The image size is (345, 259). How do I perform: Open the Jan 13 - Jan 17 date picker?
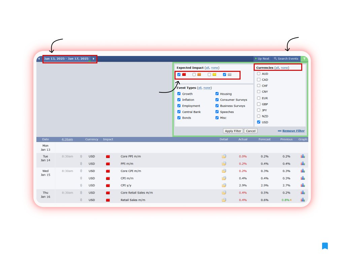coord(66,59)
